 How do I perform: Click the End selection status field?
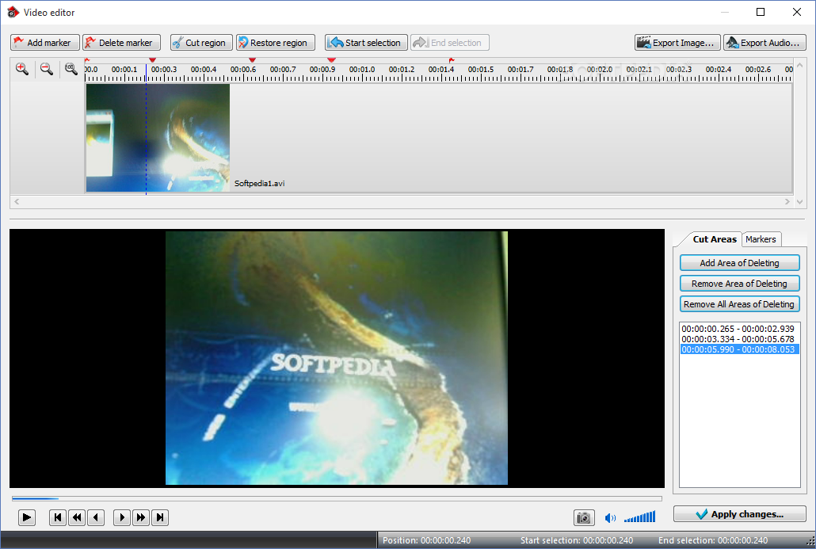point(713,540)
